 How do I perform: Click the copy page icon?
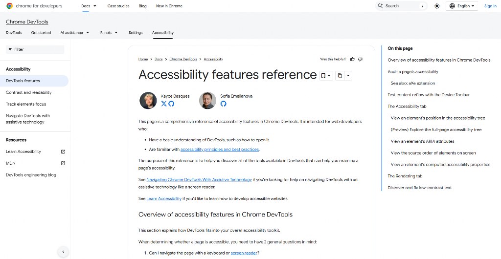tap(340, 76)
